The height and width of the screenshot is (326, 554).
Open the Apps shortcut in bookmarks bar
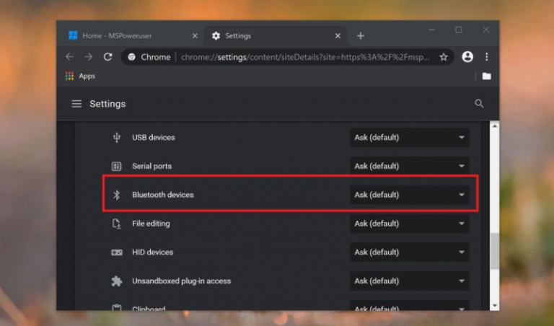tap(80, 76)
